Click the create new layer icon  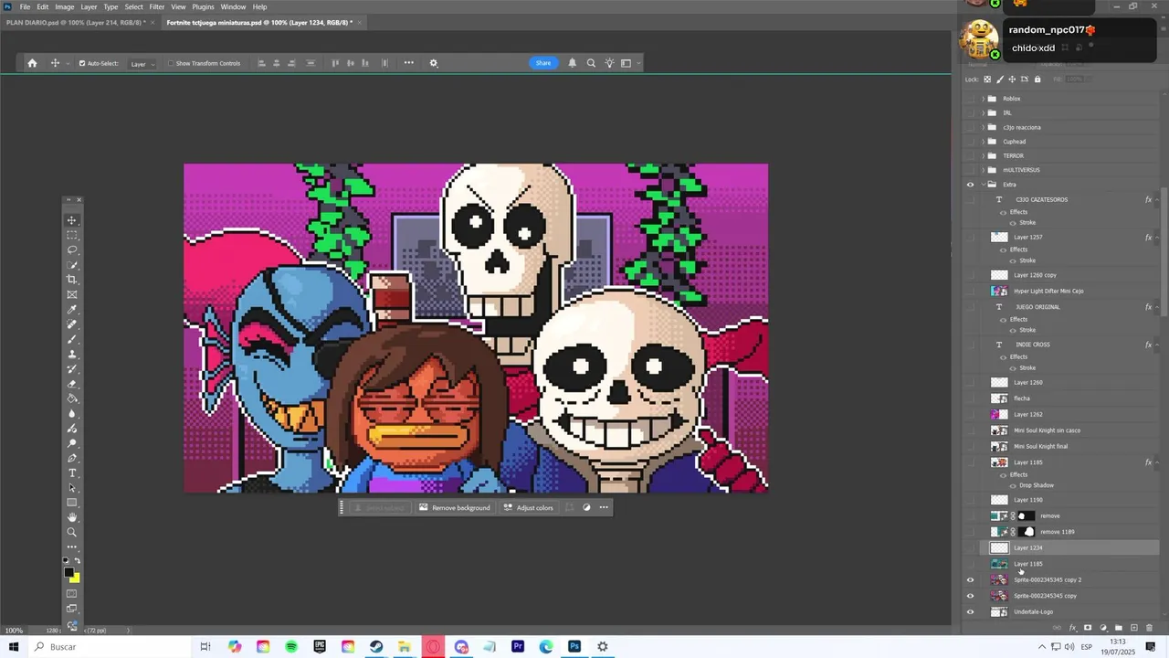pos(1134,628)
